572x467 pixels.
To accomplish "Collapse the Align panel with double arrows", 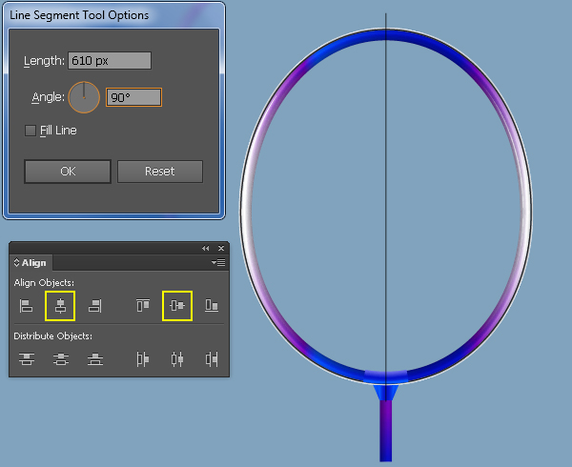I will coord(205,248).
